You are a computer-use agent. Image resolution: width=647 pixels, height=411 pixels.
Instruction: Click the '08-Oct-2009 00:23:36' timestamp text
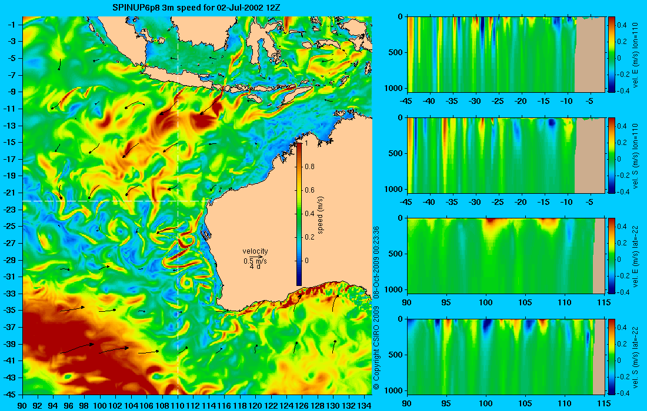[x=376, y=264]
